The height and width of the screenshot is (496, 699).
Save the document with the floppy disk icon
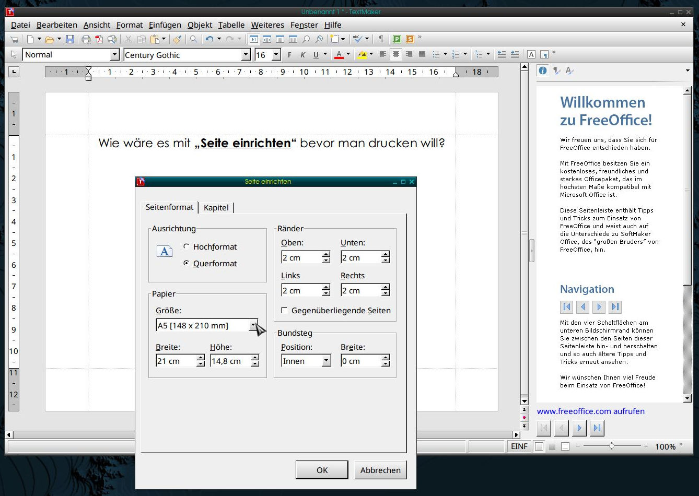(x=70, y=39)
